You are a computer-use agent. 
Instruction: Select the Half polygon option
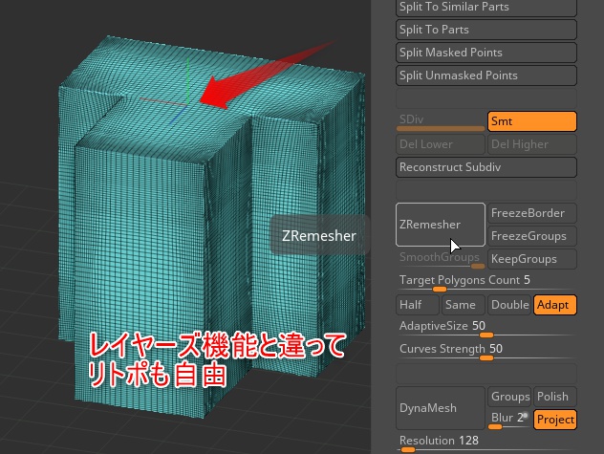418,305
